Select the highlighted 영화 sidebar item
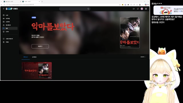Image resolution: width=183 pixels, height=103 pixels. (10, 28)
